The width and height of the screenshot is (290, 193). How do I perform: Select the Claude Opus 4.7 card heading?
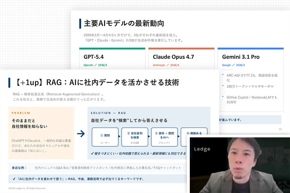(173, 57)
